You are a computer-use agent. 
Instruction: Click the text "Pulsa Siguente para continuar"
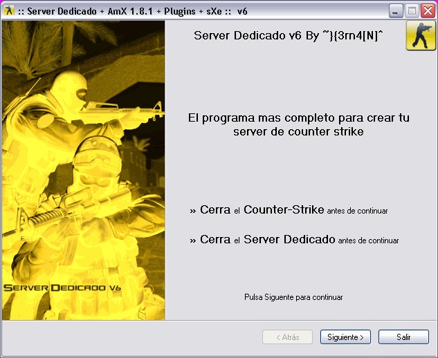(293, 297)
